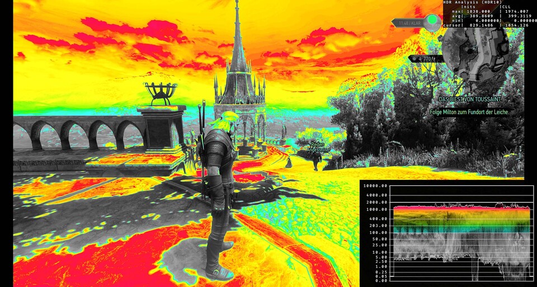Click the '770' quest distance value
The image size is (537, 287).
(x=427, y=59)
